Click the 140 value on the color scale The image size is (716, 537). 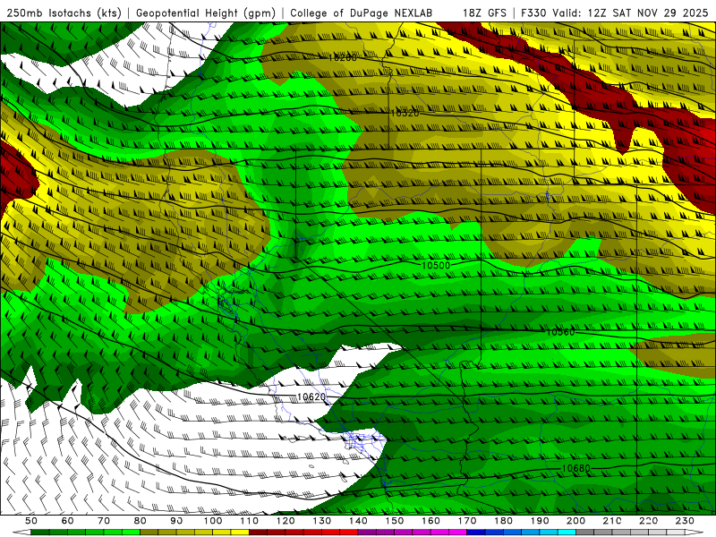click(x=359, y=521)
